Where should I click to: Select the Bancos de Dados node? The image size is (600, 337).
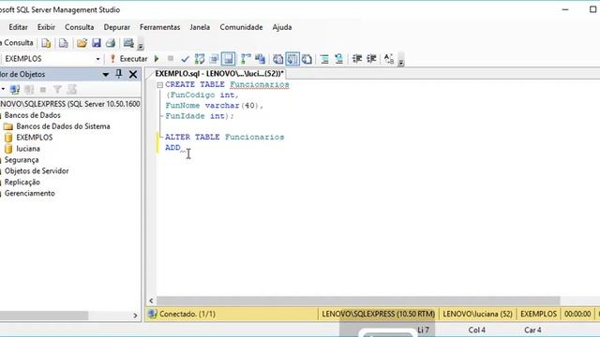click(32, 115)
